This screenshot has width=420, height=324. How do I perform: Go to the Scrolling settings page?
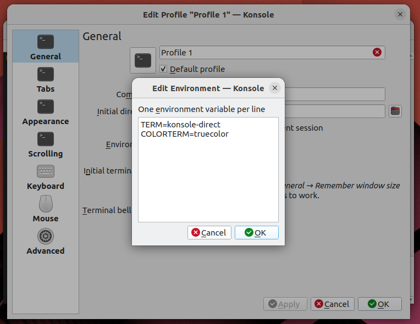click(x=46, y=144)
